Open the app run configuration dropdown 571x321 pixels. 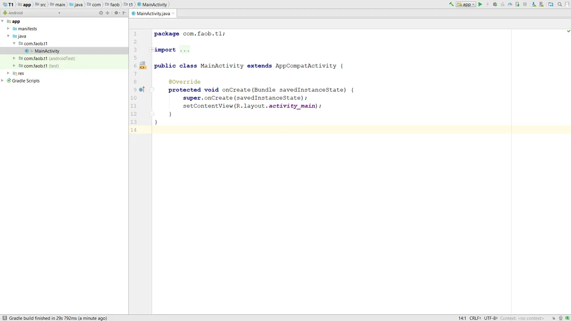pos(466,4)
